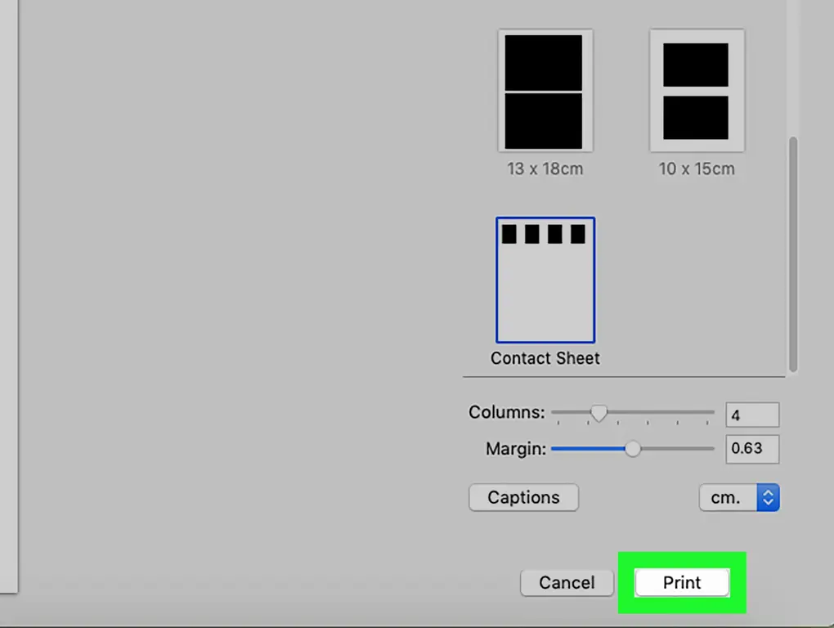Select the 13 x 18cm layout thumbnail
The height and width of the screenshot is (628, 834).
pos(545,91)
